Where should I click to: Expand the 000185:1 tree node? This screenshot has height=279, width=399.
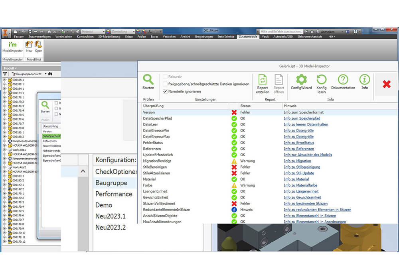[4, 80]
